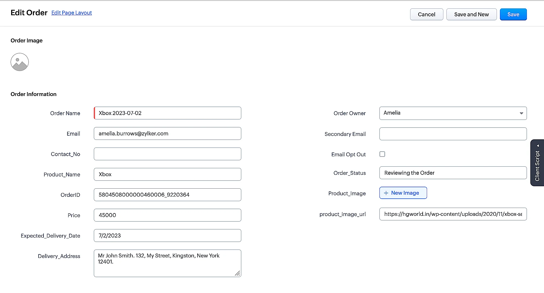Image resolution: width=544 pixels, height=293 pixels.
Task: Click the Order Image placeholder icon
Action: point(20,62)
